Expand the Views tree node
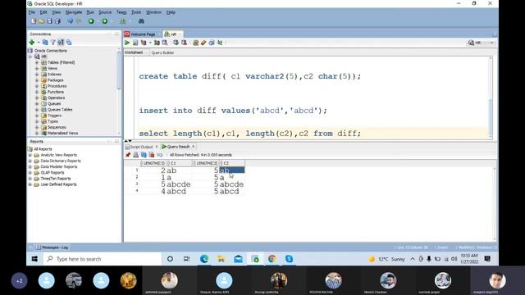The width and height of the screenshot is (525, 295). pyautogui.click(x=37, y=68)
